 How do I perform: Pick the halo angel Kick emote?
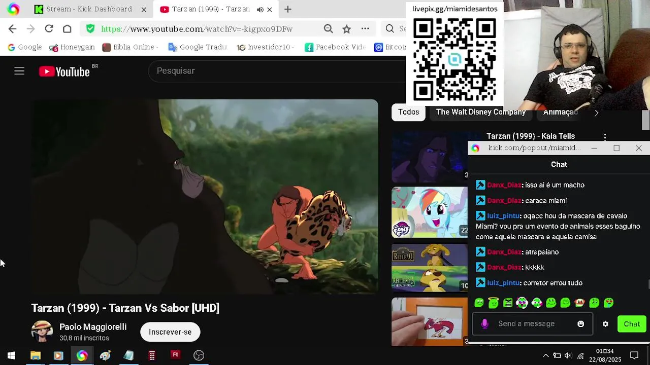493,303
